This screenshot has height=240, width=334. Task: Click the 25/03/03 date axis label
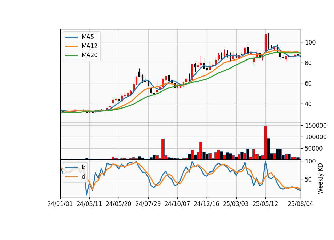tap(236, 204)
